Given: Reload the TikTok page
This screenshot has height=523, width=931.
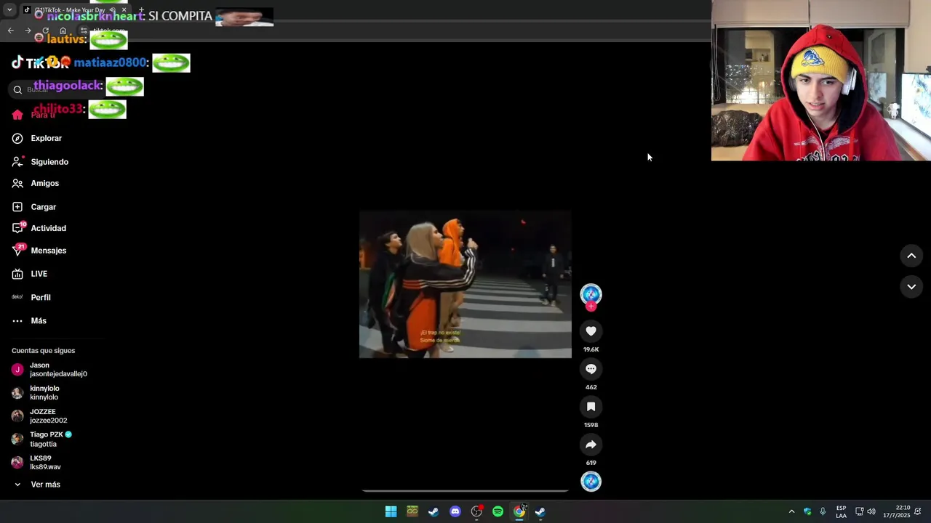Looking at the screenshot, I should click(45, 31).
